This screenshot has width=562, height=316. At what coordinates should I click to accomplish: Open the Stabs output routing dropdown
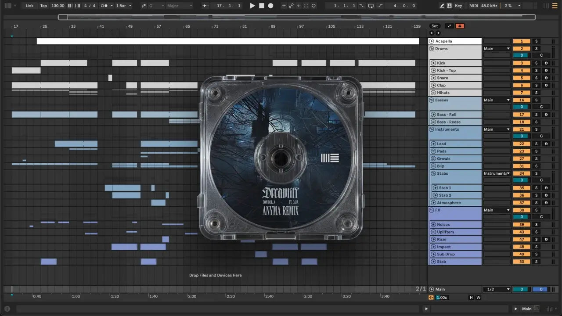[x=497, y=173]
